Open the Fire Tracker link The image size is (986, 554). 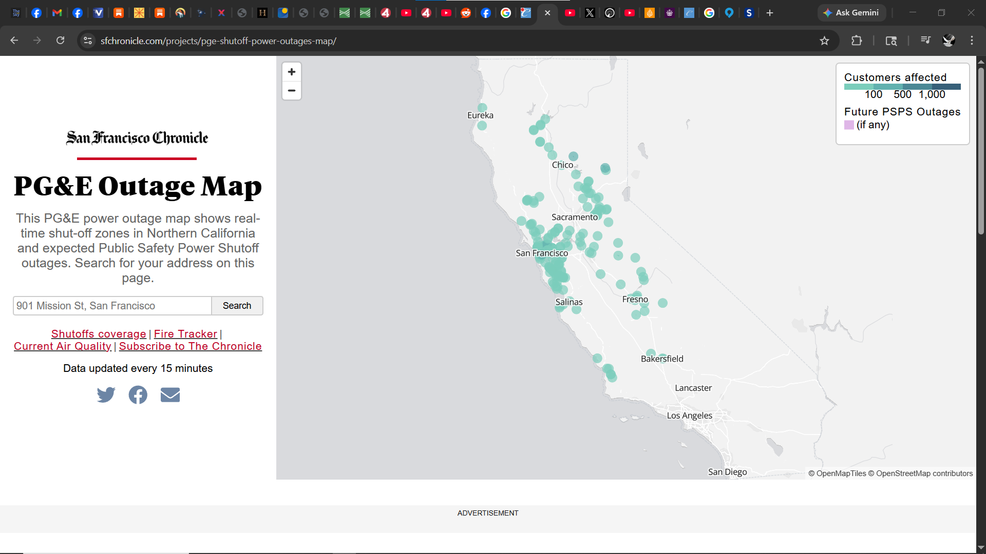click(x=185, y=334)
